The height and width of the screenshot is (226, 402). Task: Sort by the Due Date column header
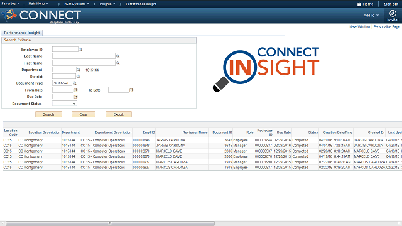click(284, 132)
